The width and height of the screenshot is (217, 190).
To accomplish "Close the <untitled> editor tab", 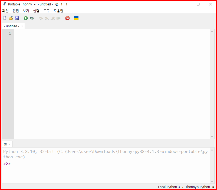I will click(x=22, y=26).
